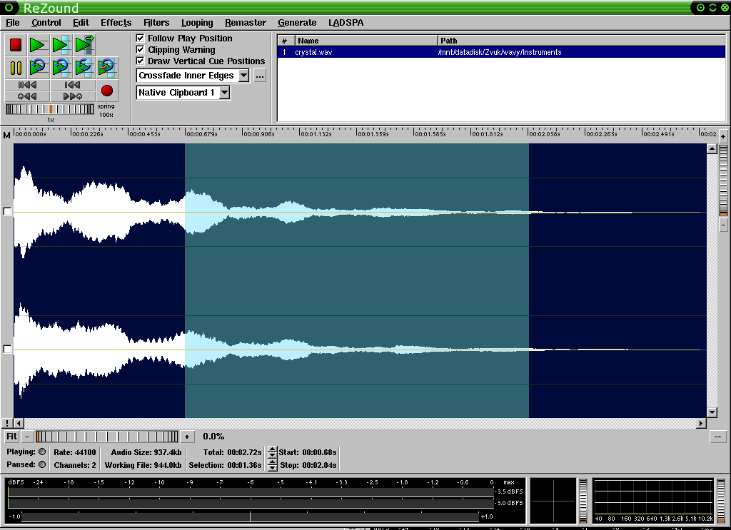
Task: Click the Fit zoom button
Action: (x=11, y=437)
